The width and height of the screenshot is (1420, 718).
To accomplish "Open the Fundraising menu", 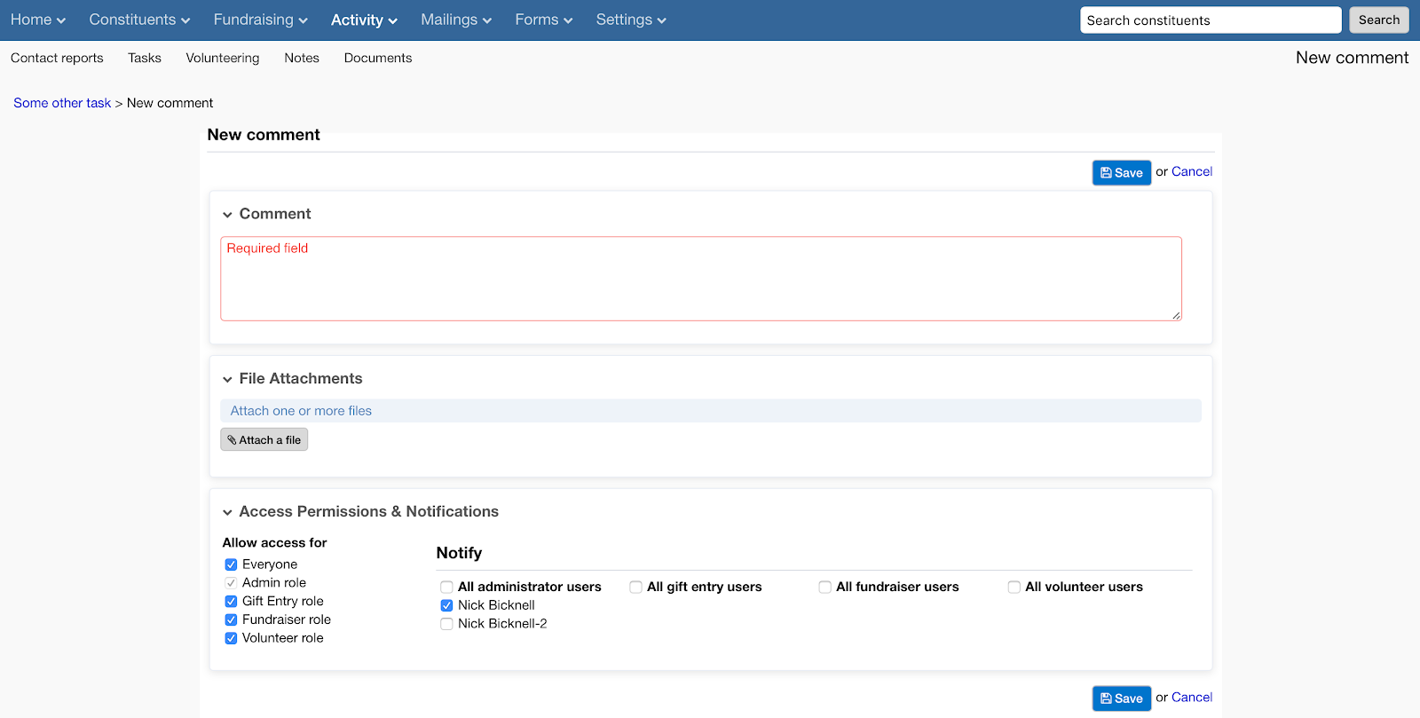I will coord(260,20).
